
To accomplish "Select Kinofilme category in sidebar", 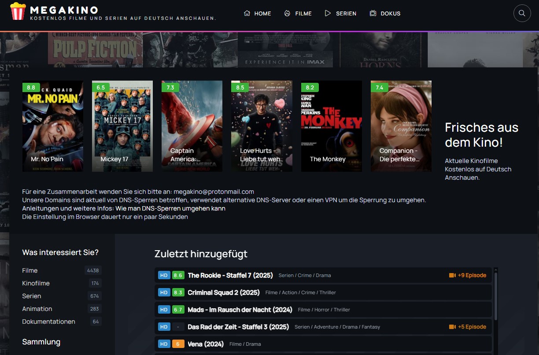I will [36, 283].
